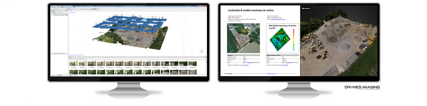Click the Undo arrow toolbar icon
427x106 pixels.
click(58, 9)
